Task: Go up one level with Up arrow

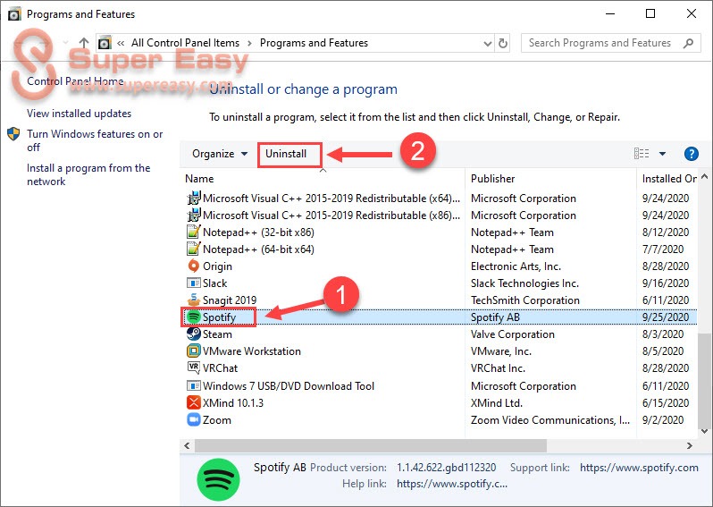Action: [84, 43]
